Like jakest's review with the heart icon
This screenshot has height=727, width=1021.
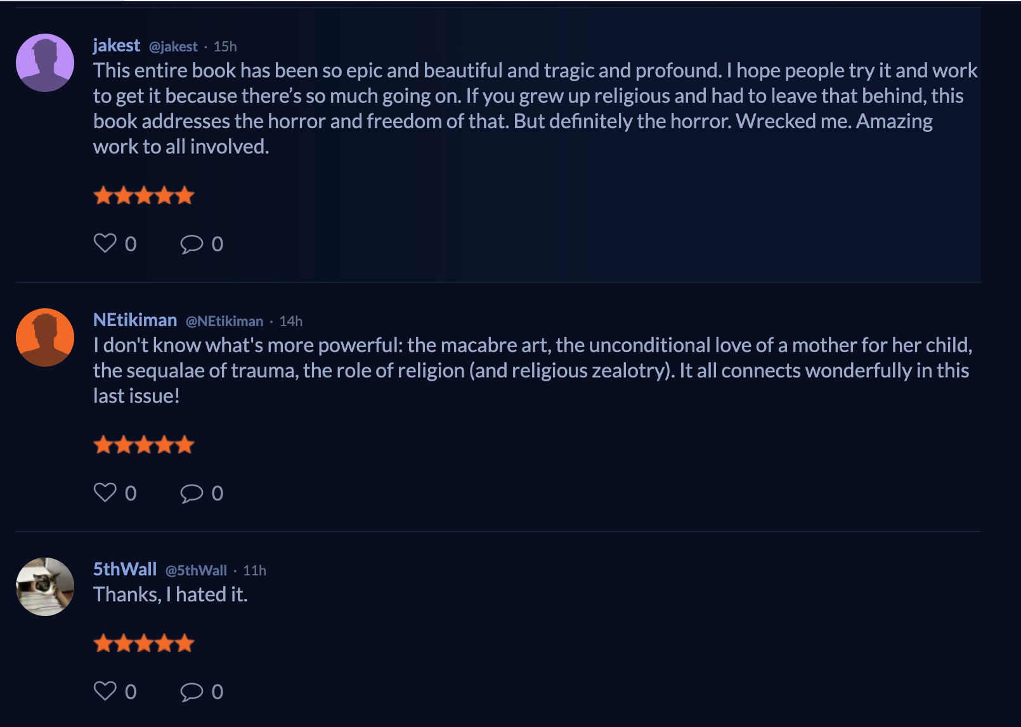pos(105,244)
